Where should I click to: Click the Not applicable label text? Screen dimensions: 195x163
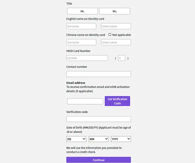tap(122, 35)
